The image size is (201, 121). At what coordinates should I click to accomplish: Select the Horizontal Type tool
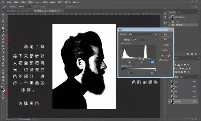click(3, 66)
